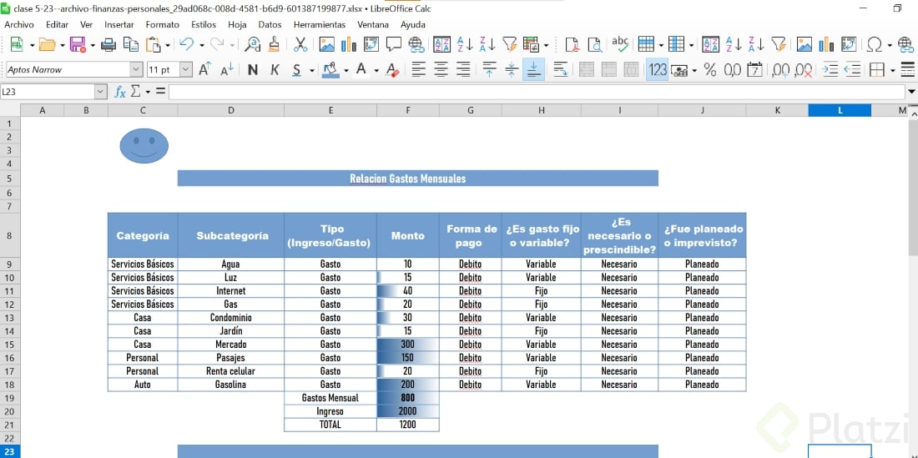Image resolution: width=918 pixels, height=458 pixels.
Task: Click the Print icon in toolbar
Action: (x=108, y=45)
